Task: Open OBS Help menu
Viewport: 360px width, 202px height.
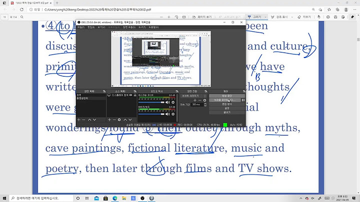Action: [x=153, y=27]
